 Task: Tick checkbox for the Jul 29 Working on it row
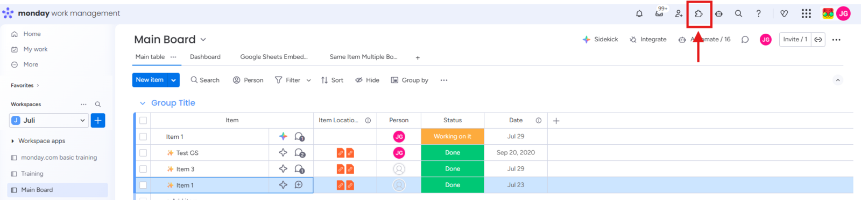click(143, 137)
